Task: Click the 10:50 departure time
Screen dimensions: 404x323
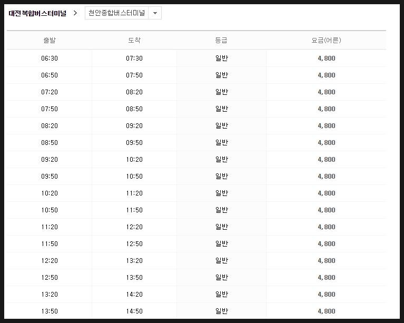Action: [50, 210]
